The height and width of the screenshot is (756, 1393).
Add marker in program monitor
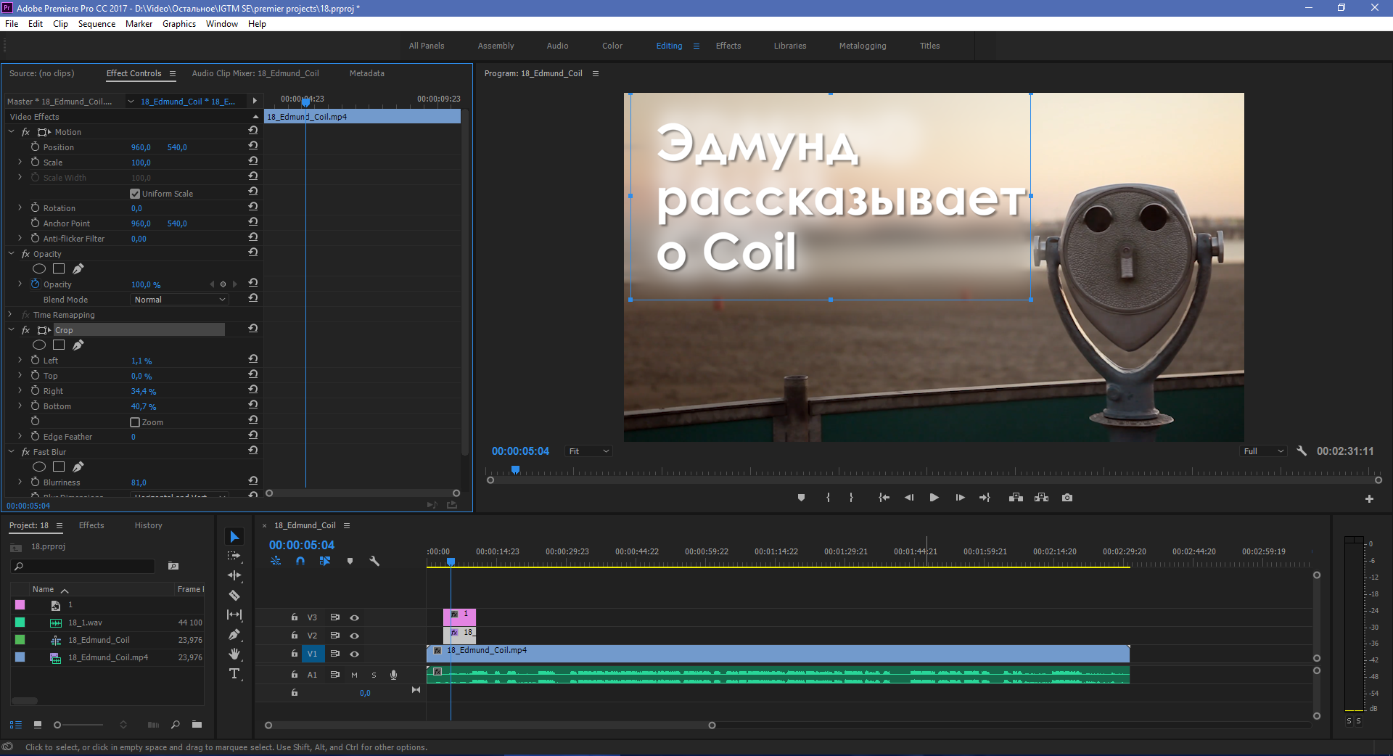(x=801, y=498)
